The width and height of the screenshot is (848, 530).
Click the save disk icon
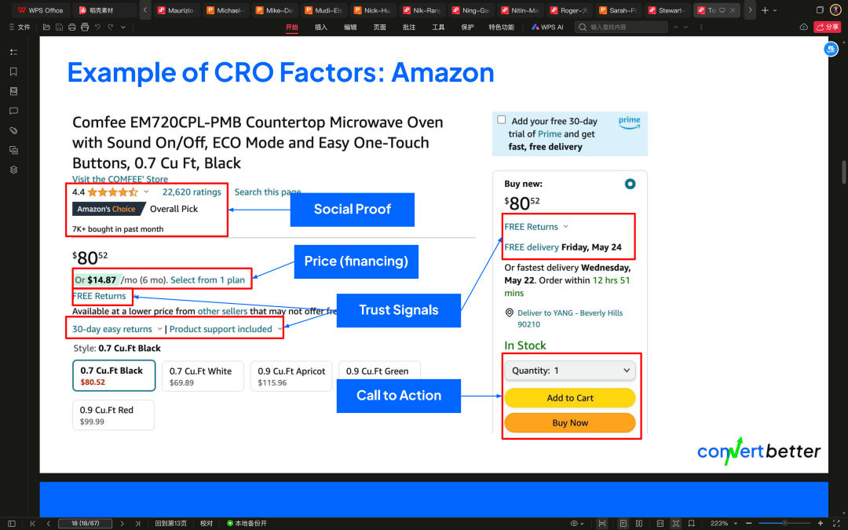59,27
